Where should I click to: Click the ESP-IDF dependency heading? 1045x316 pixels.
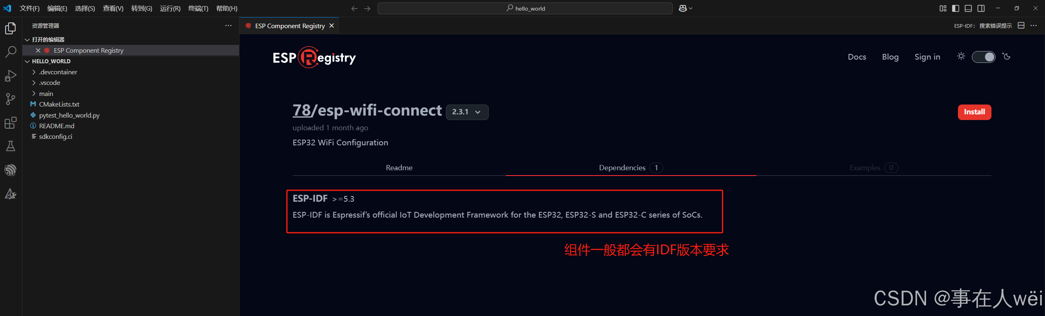pyautogui.click(x=310, y=198)
